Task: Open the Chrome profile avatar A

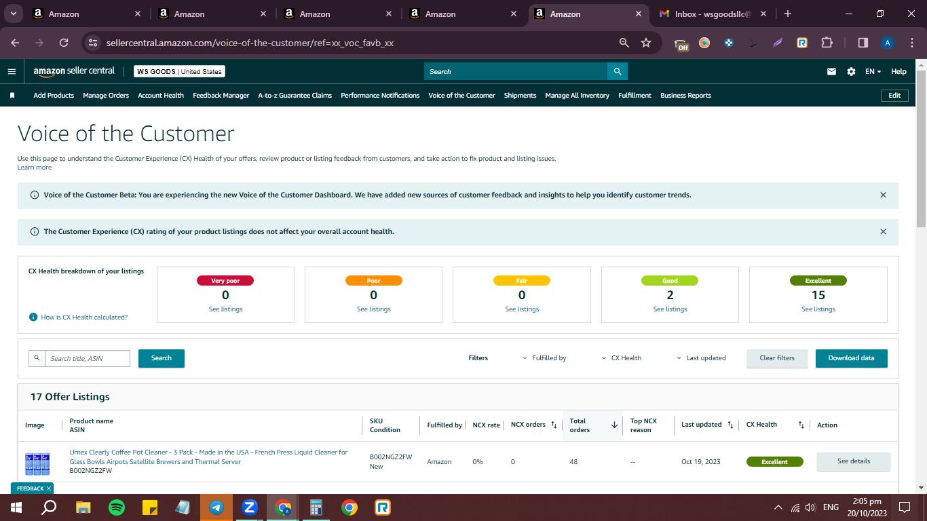Action: pyautogui.click(x=887, y=43)
